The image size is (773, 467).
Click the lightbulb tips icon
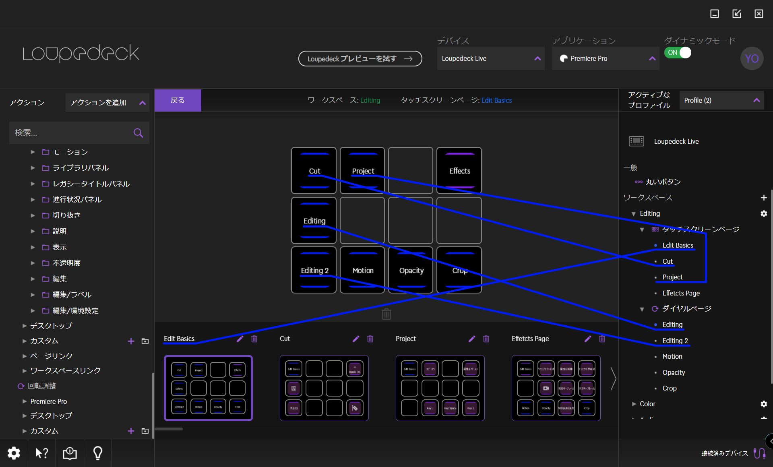tap(97, 453)
